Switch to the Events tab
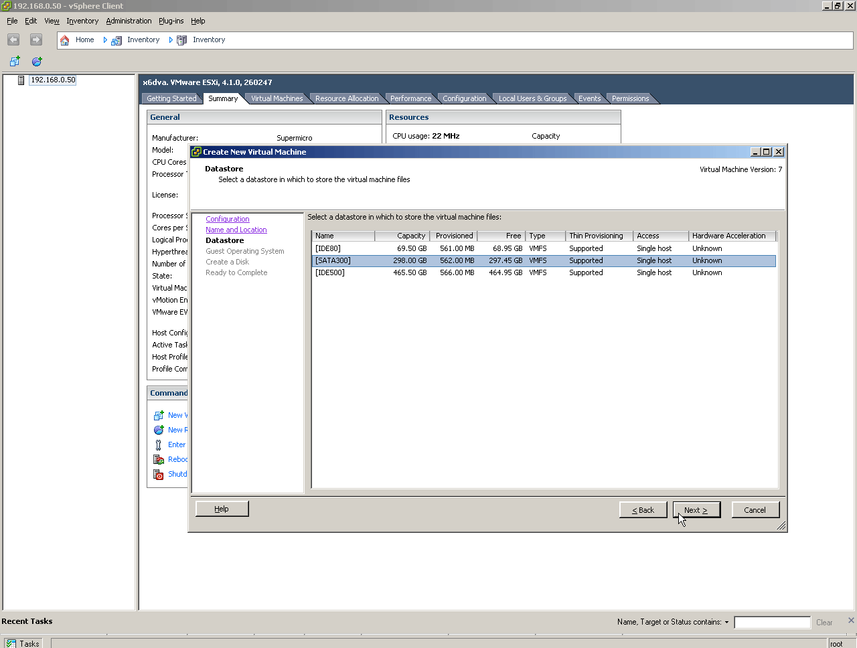 click(x=589, y=98)
